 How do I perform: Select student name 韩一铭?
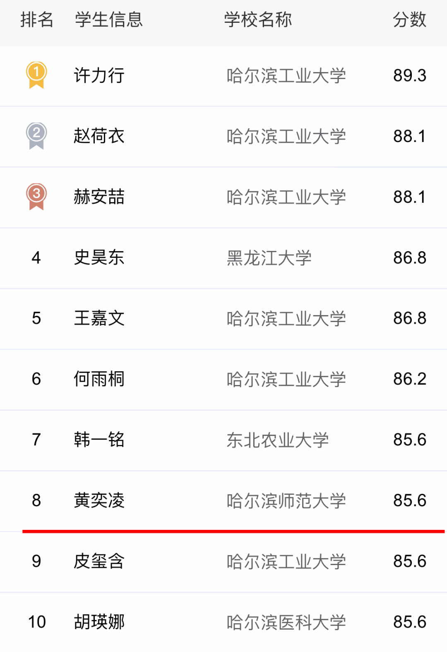[x=99, y=440]
